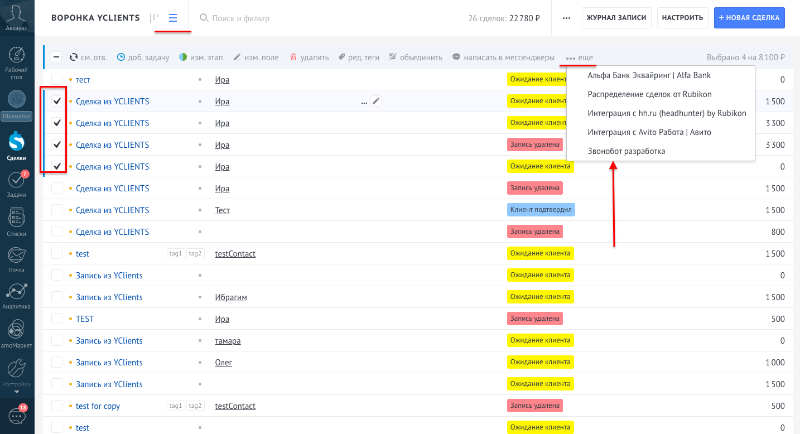Click Клиент подтвердил blue stage label
Viewport: 800px width, 434px height.
coord(541,210)
